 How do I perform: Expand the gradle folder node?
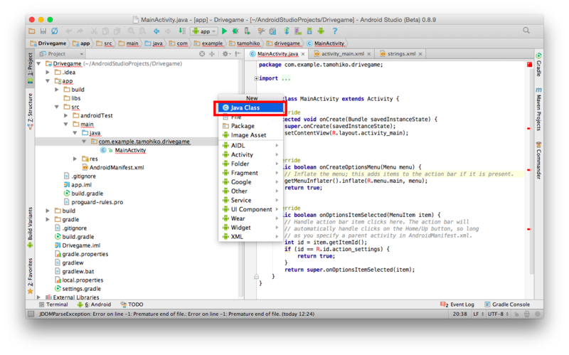pos(48,219)
